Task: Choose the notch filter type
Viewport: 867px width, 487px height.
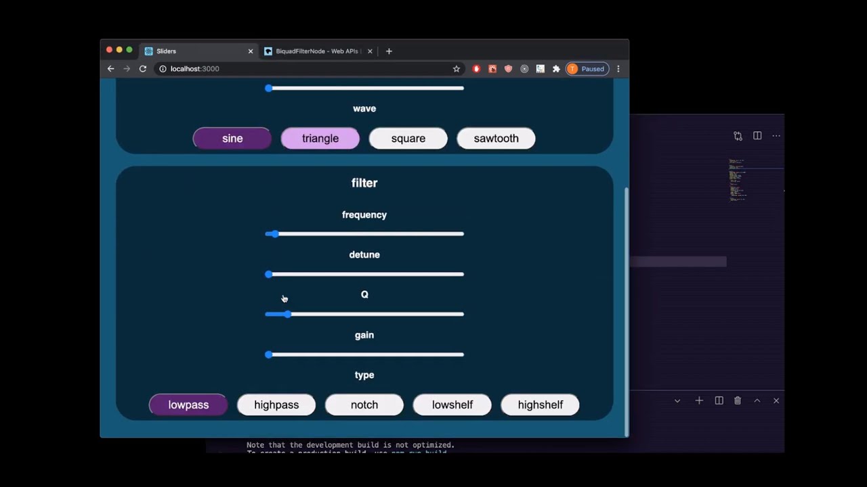Action: [364, 404]
